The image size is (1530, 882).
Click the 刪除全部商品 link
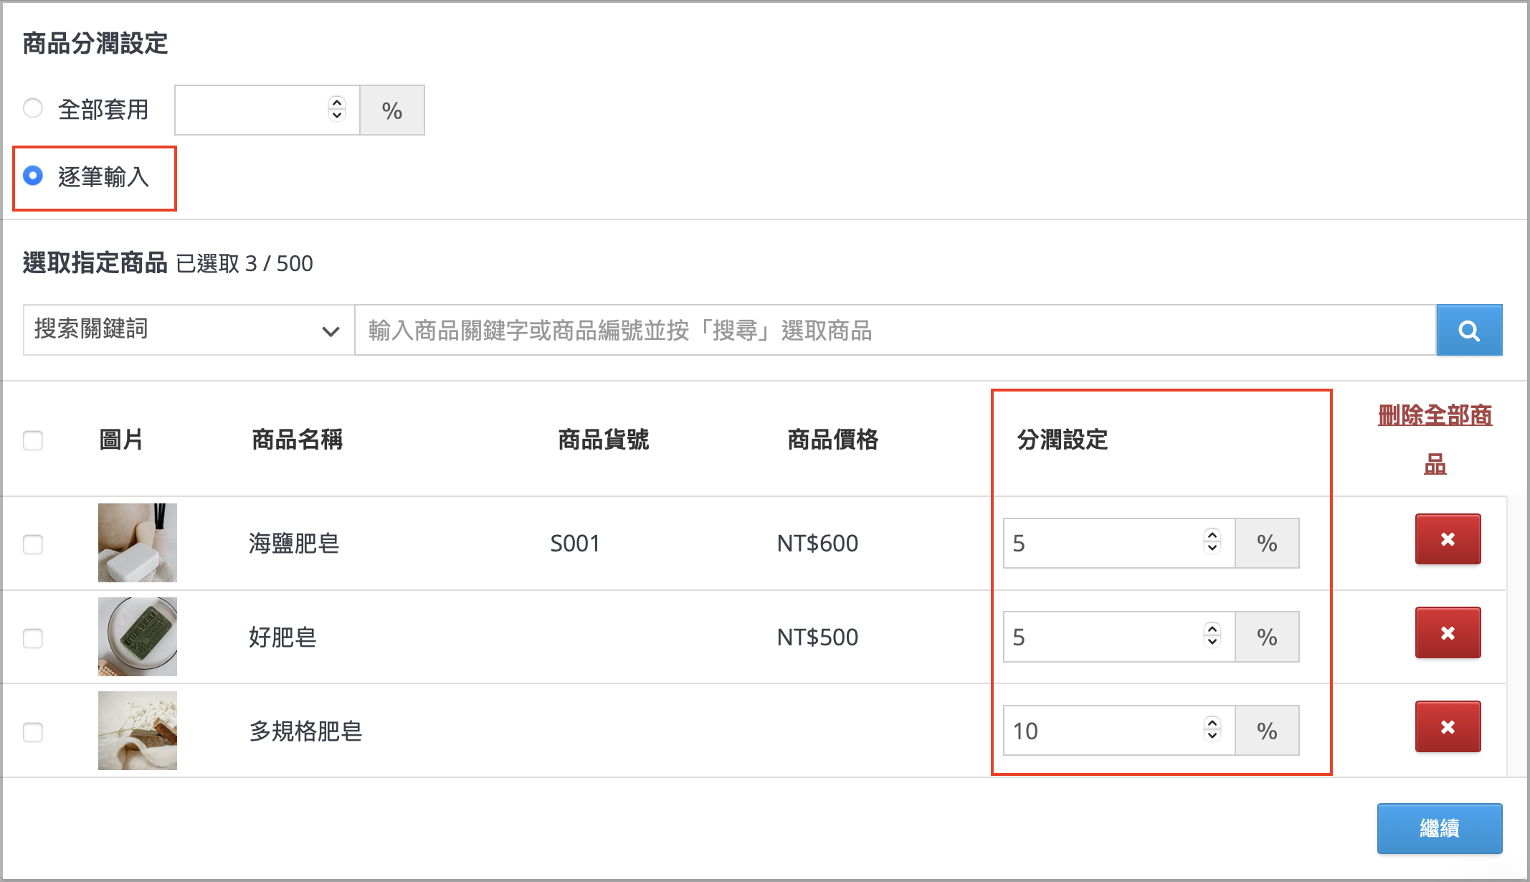[1435, 439]
